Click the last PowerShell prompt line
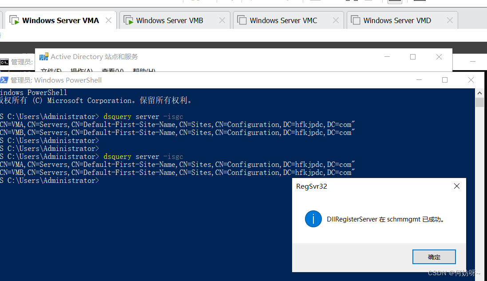Viewport: 487px width, 281px height. pyautogui.click(x=50, y=181)
